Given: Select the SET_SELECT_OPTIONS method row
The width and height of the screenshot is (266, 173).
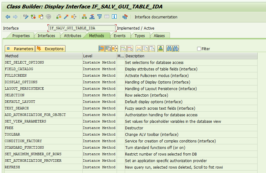Looking at the screenshot, I should click(24, 62).
